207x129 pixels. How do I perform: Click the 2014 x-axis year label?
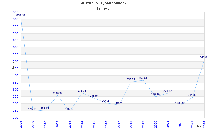coord(82,124)
